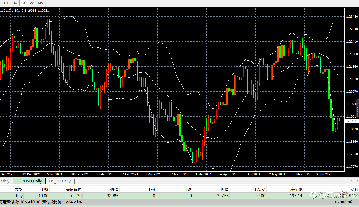Switch chart to H1 timeframe
The height and width of the screenshot is (207, 359).
coord(6,3)
